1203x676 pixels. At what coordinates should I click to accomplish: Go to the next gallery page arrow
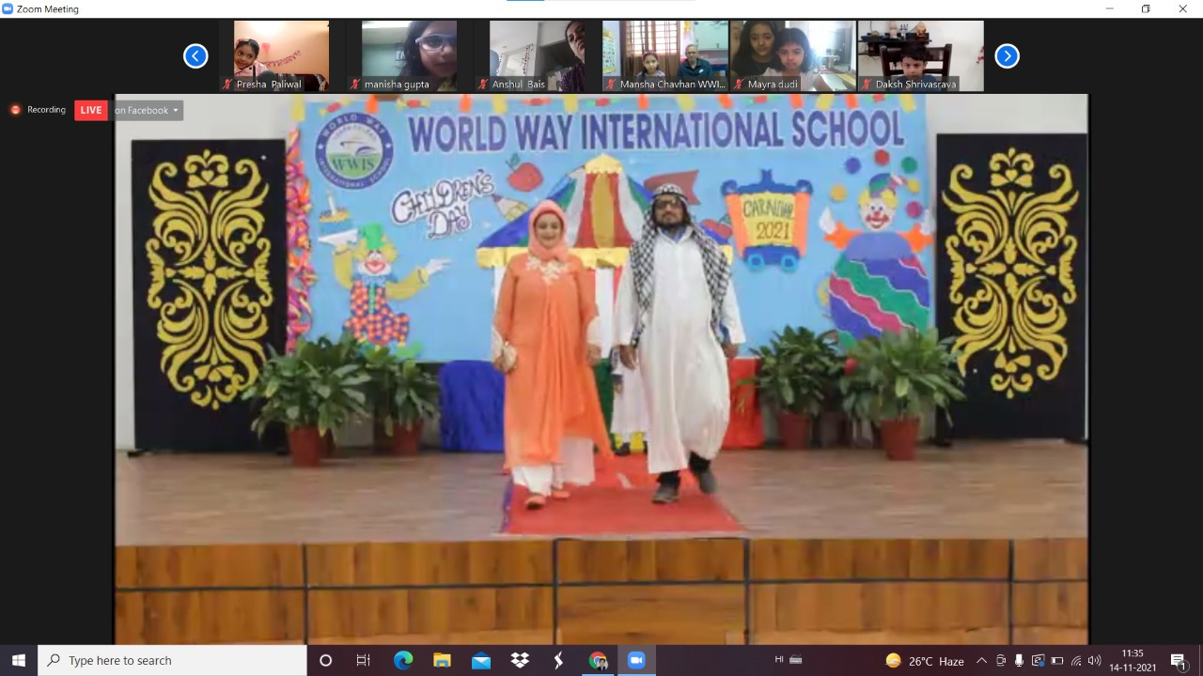(x=1007, y=56)
